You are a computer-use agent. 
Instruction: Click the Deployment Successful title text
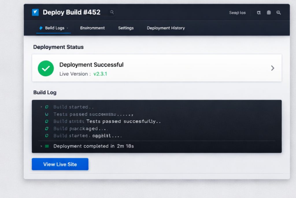pos(91,65)
